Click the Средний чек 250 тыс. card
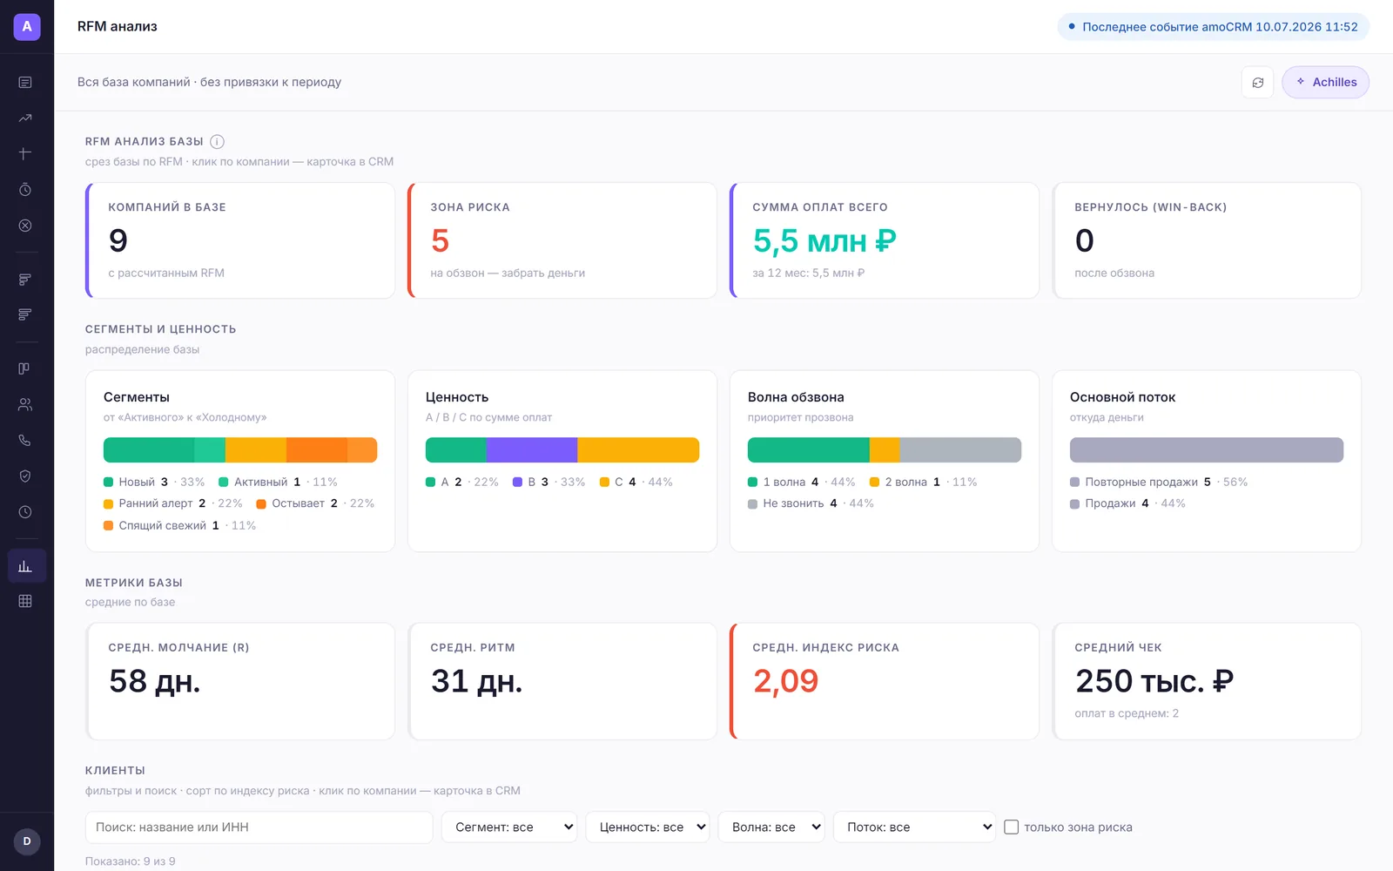 pos(1207,681)
